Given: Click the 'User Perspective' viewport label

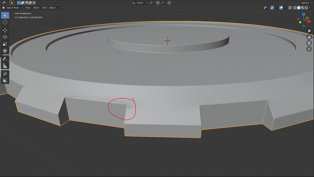Looking at the screenshot, I should (x=23, y=13).
